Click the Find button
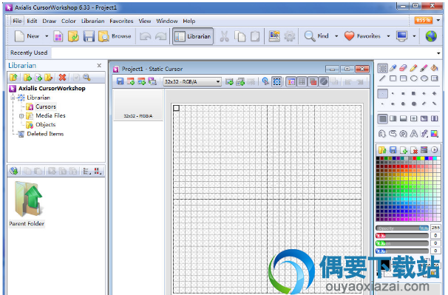448x295 pixels. (316, 36)
